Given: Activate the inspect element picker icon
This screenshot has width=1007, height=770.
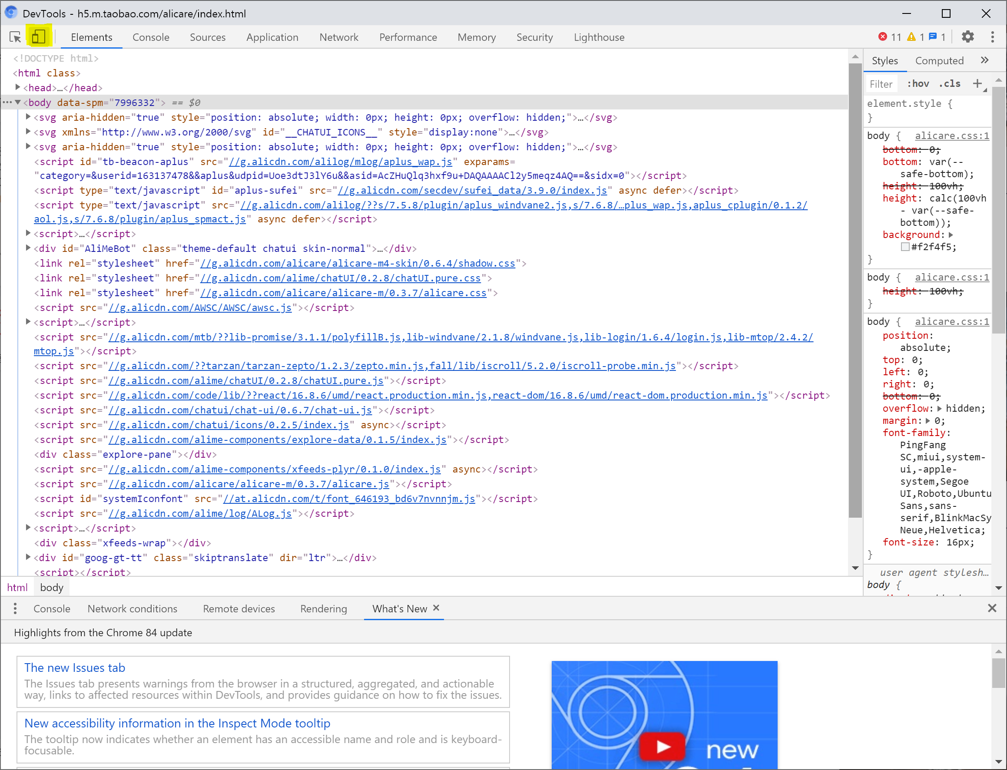Looking at the screenshot, I should [x=15, y=37].
